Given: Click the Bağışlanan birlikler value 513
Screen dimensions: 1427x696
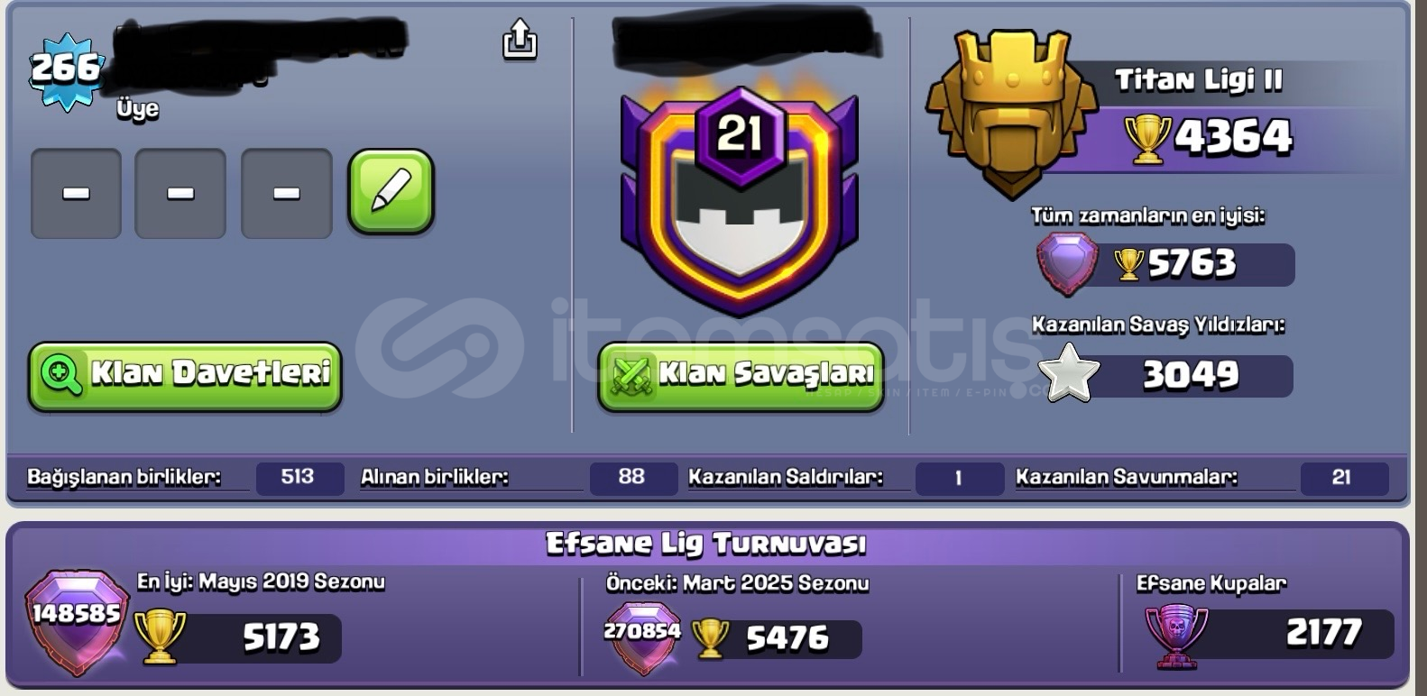Looking at the screenshot, I should coord(298,477).
